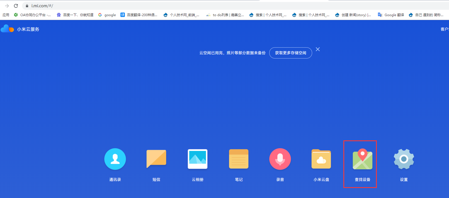Open the 设置 settings gear icon
This screenshot has height=198, width=449.
click(x=404, y=159)
